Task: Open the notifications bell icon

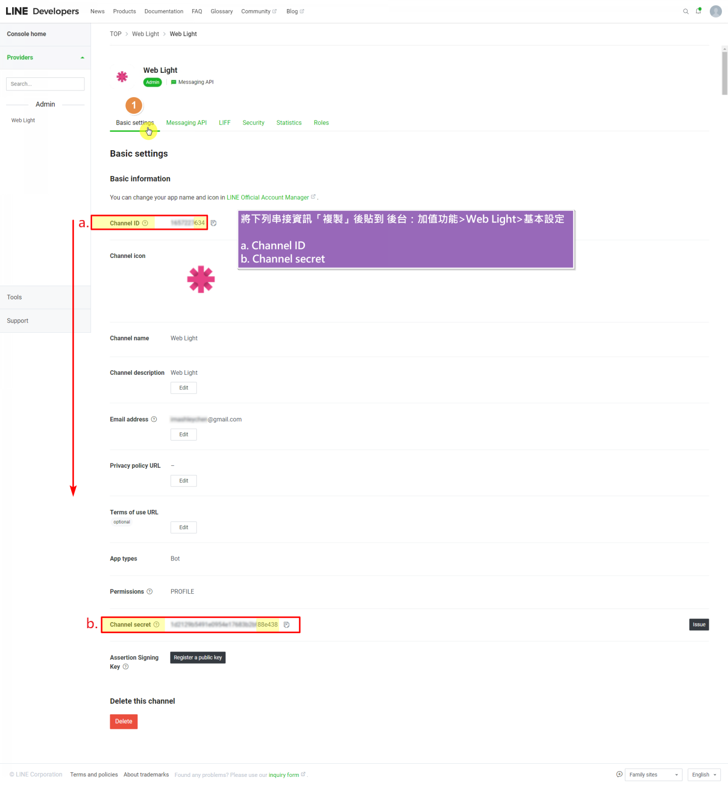Action: pos(698,11)
